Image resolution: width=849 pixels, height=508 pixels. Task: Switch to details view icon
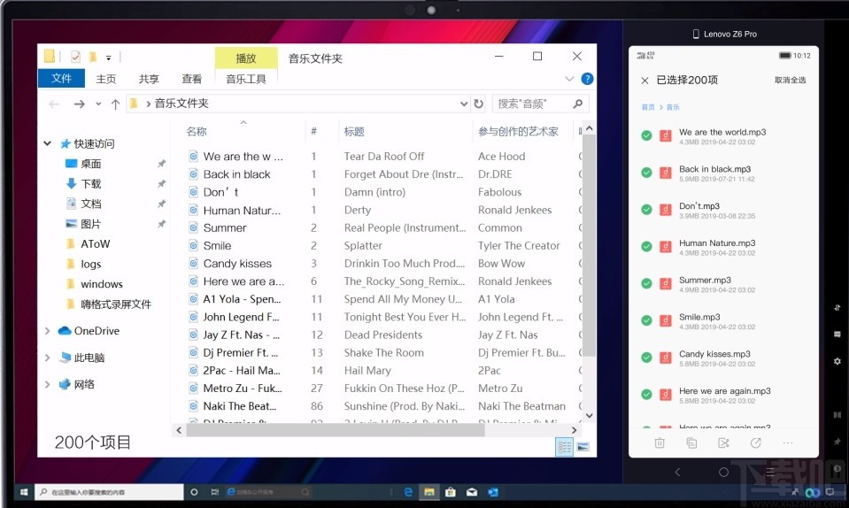click(564, 447)
